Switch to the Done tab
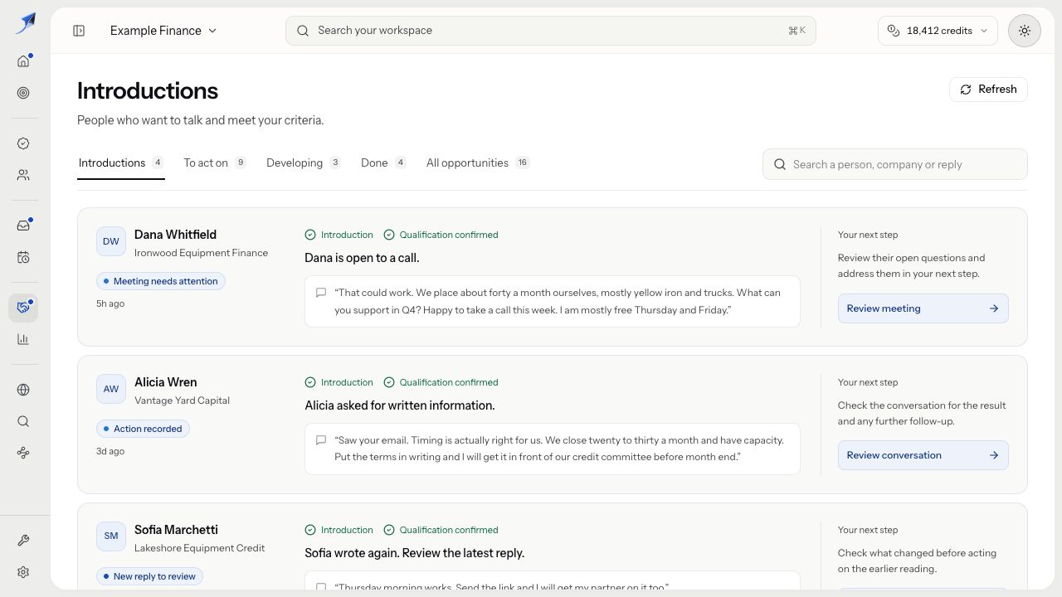Viewport: 1062px width, 597px height. coord(383,163)
